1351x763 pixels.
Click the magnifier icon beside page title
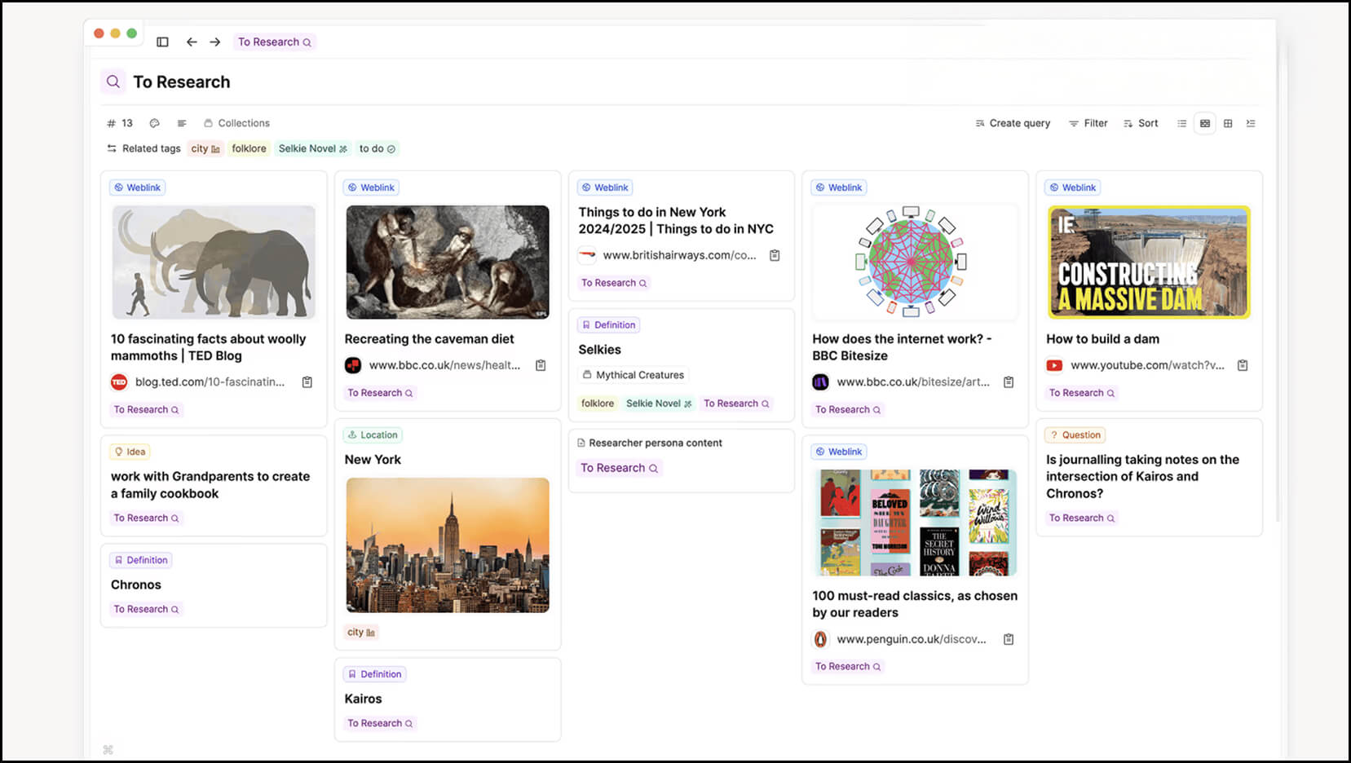point(113,82)
